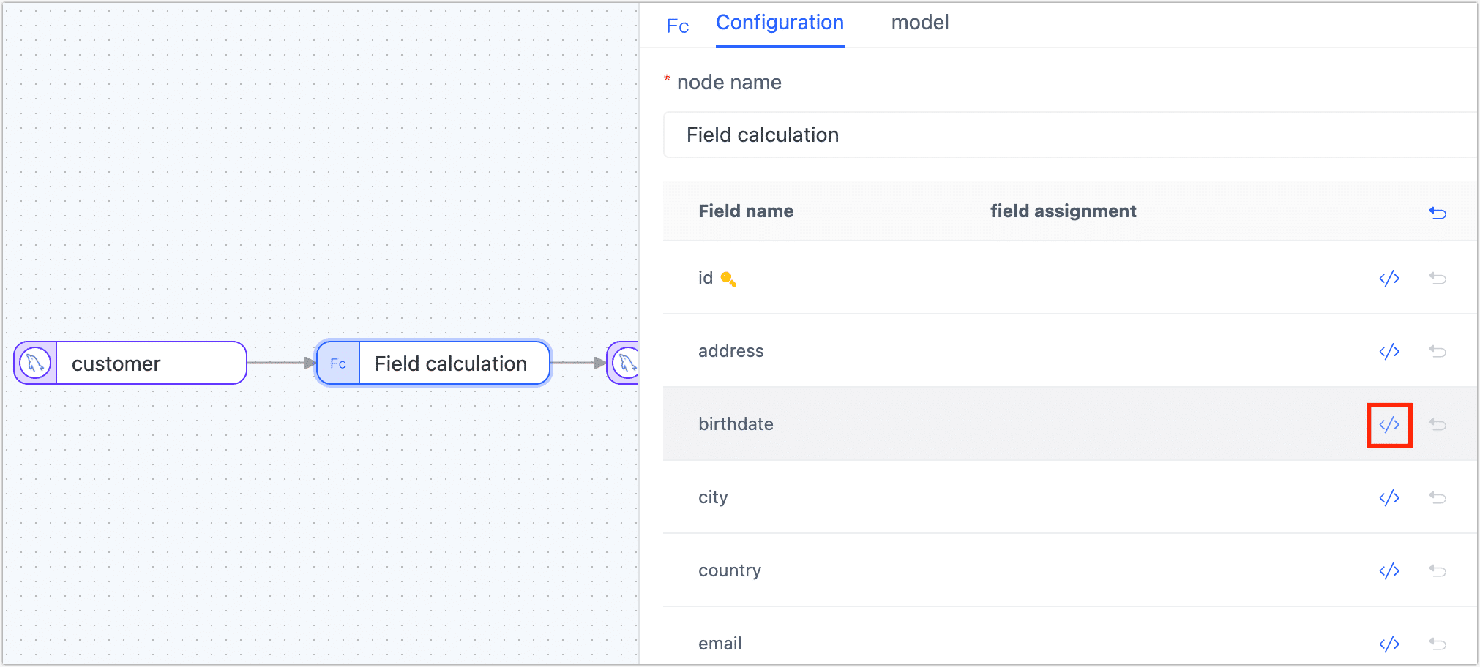Reset the birthdate field assignment

(x=1438, y=425)
